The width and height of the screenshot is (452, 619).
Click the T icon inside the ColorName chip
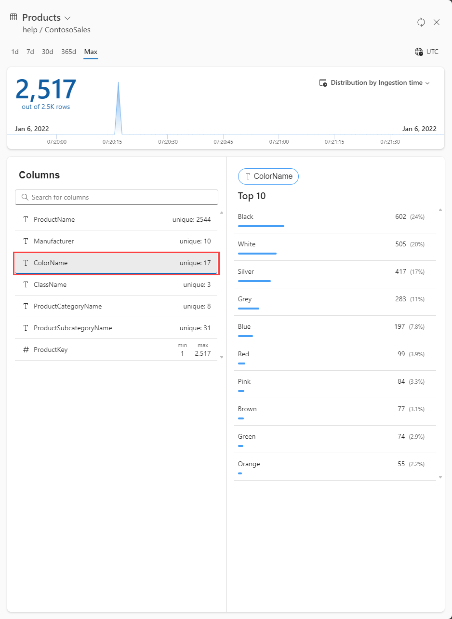pos(247,176)
